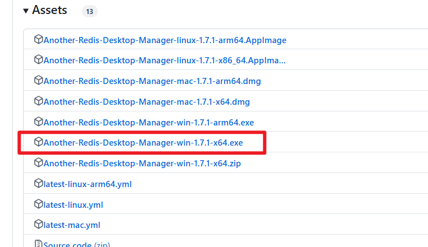The image size is (428, 247).
Task: Click the package icon beside mac-1.7.1-arm64.dmg
Action: click(x=39, y=80)
